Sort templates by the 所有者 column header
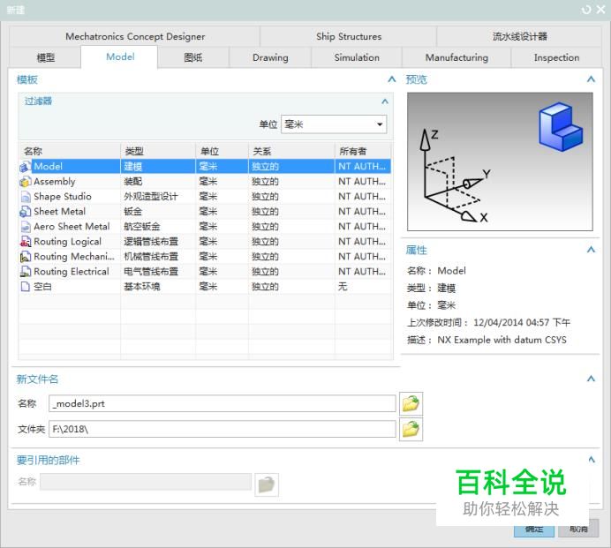 coord(363,151)
